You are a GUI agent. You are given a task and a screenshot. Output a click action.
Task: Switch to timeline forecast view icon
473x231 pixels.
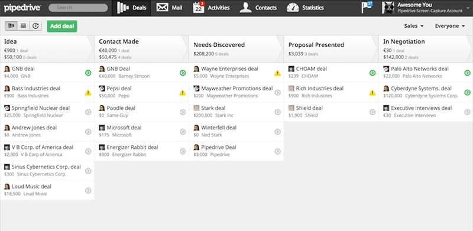35,26
